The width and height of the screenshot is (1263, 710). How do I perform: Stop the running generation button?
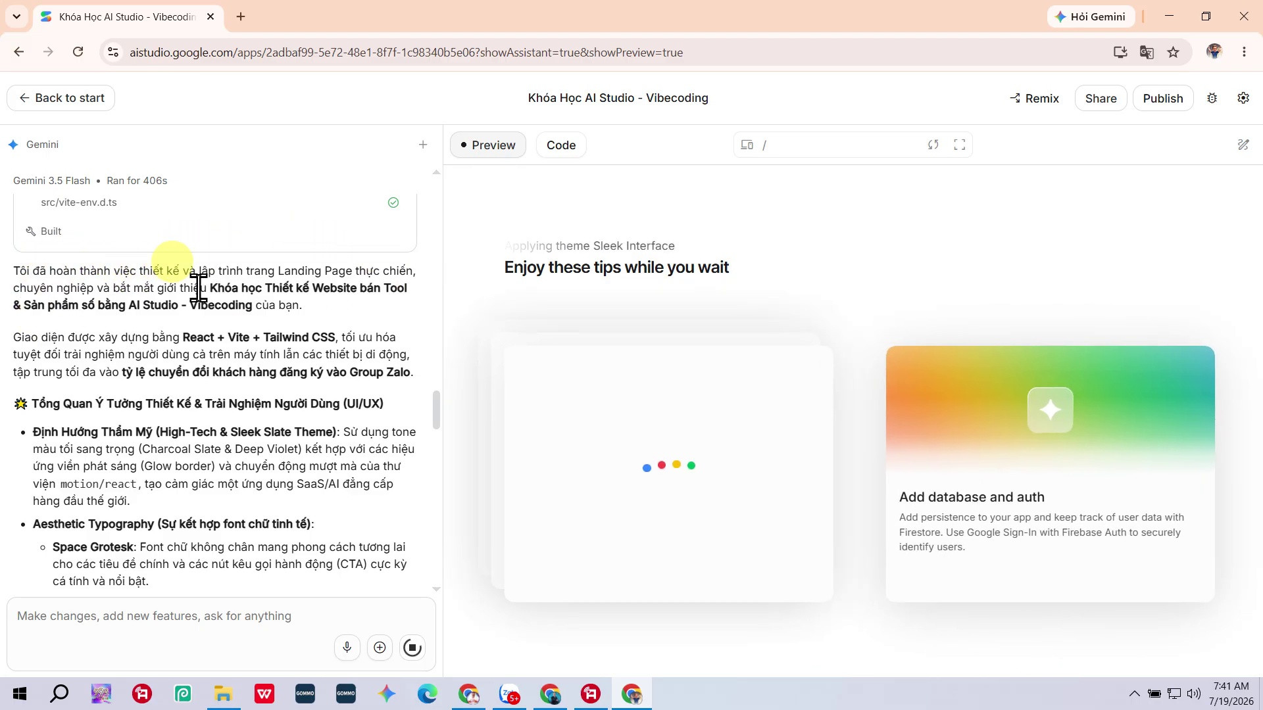(x=412, y=648)
